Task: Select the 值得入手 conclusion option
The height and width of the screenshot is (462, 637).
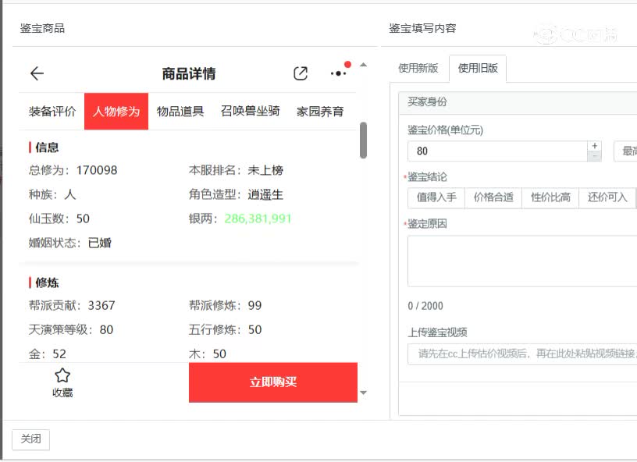Action: tap(438, 197)
